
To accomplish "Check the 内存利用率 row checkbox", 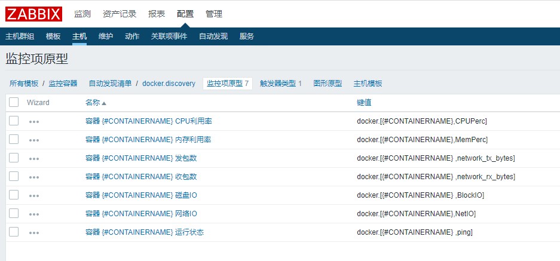I will (x=14, y=139).
